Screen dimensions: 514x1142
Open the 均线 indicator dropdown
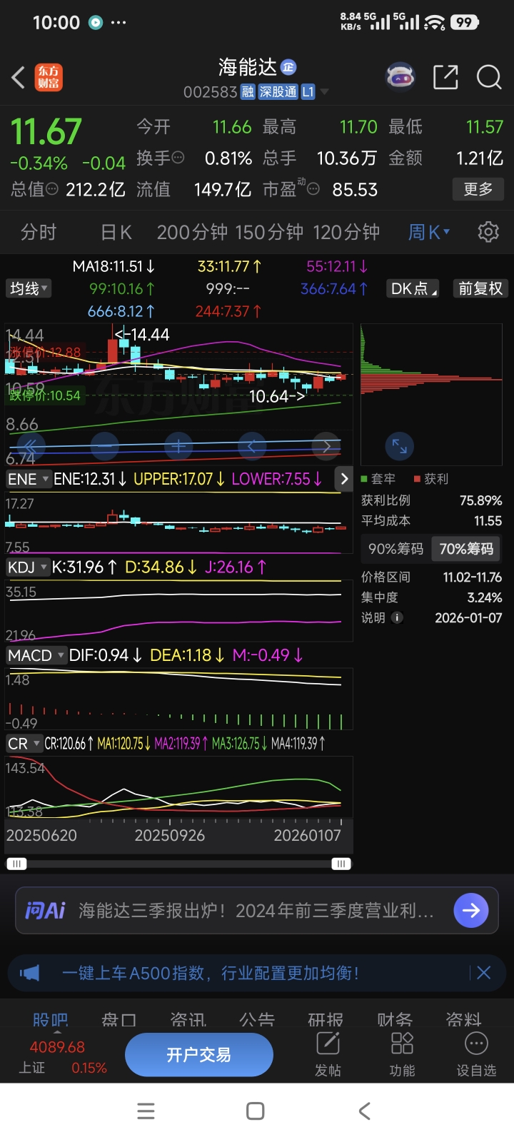29,288
